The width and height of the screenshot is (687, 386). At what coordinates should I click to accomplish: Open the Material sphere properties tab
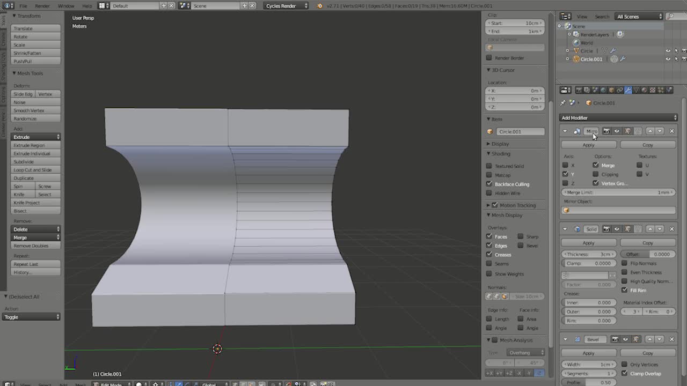tap(644, 90)
